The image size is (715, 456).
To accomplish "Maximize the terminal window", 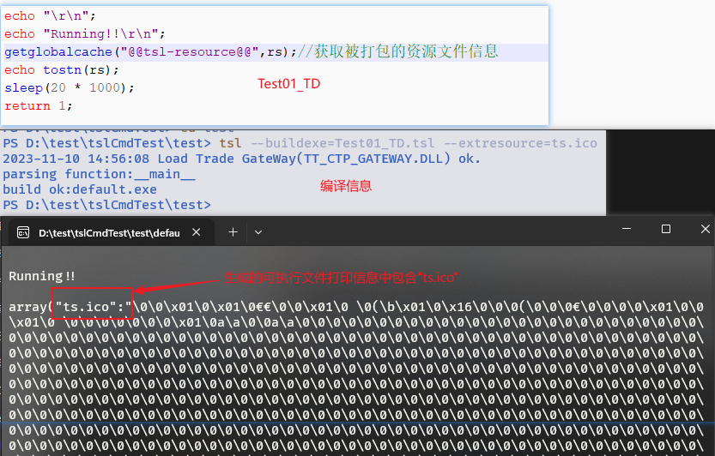I will click(666, 230).
